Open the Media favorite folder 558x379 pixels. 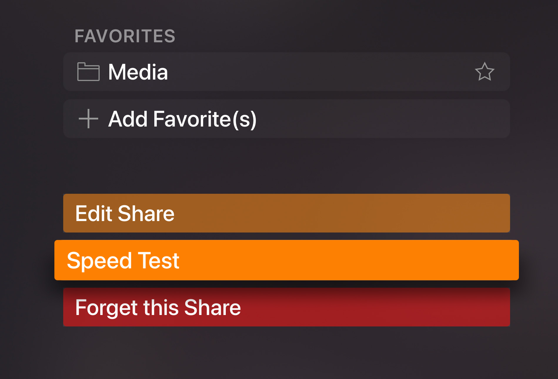pos(286,72)
